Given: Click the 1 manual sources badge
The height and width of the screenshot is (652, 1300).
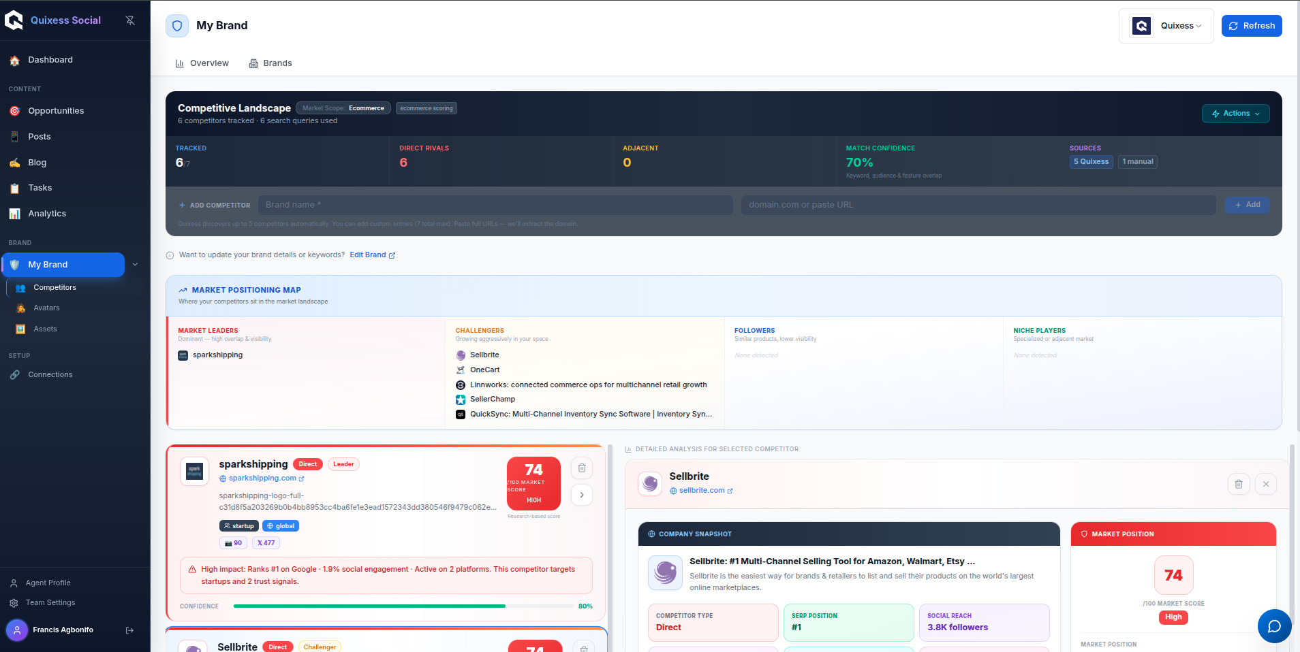Looking at the screenshot, I should pos(1138,162).
